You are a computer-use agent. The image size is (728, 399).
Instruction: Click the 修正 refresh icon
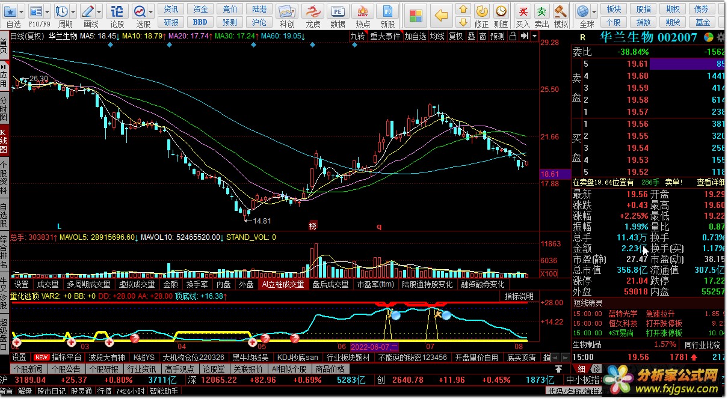click(481, 11)
